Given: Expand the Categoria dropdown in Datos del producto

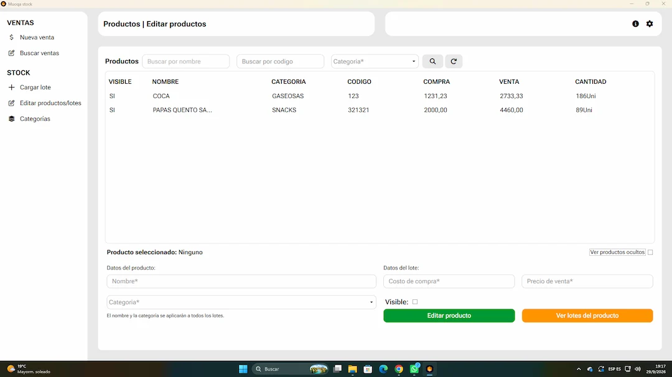Looking at the screenshot, I should pos(241,302).
